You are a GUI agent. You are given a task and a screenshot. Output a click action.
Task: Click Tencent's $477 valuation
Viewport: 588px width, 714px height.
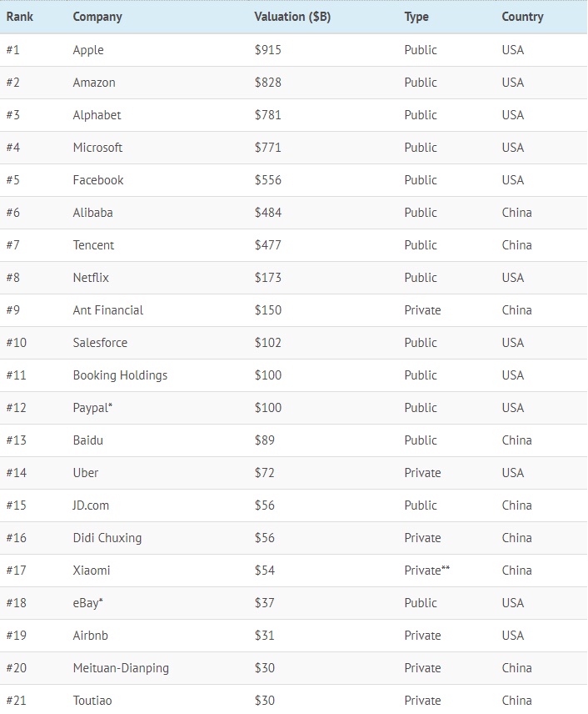pyautogui.click(x=268, y=245)
